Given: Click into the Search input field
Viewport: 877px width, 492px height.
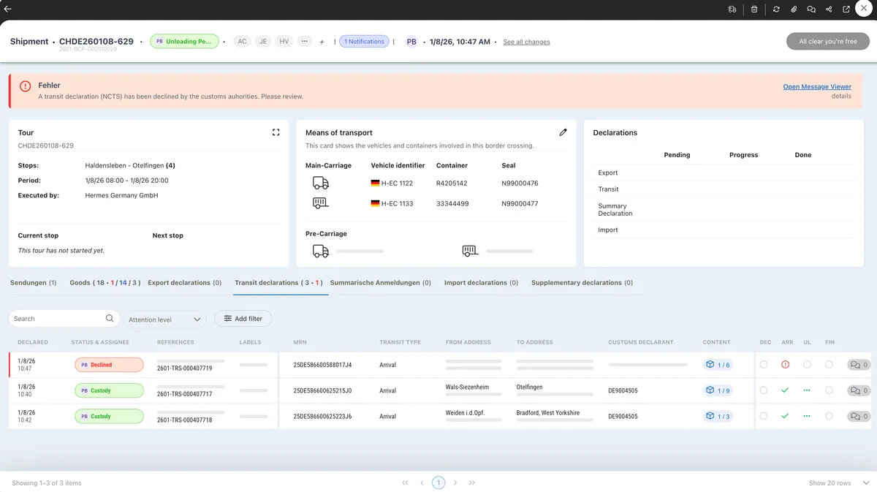Looking at the screenshot, I should pos(58,319).
